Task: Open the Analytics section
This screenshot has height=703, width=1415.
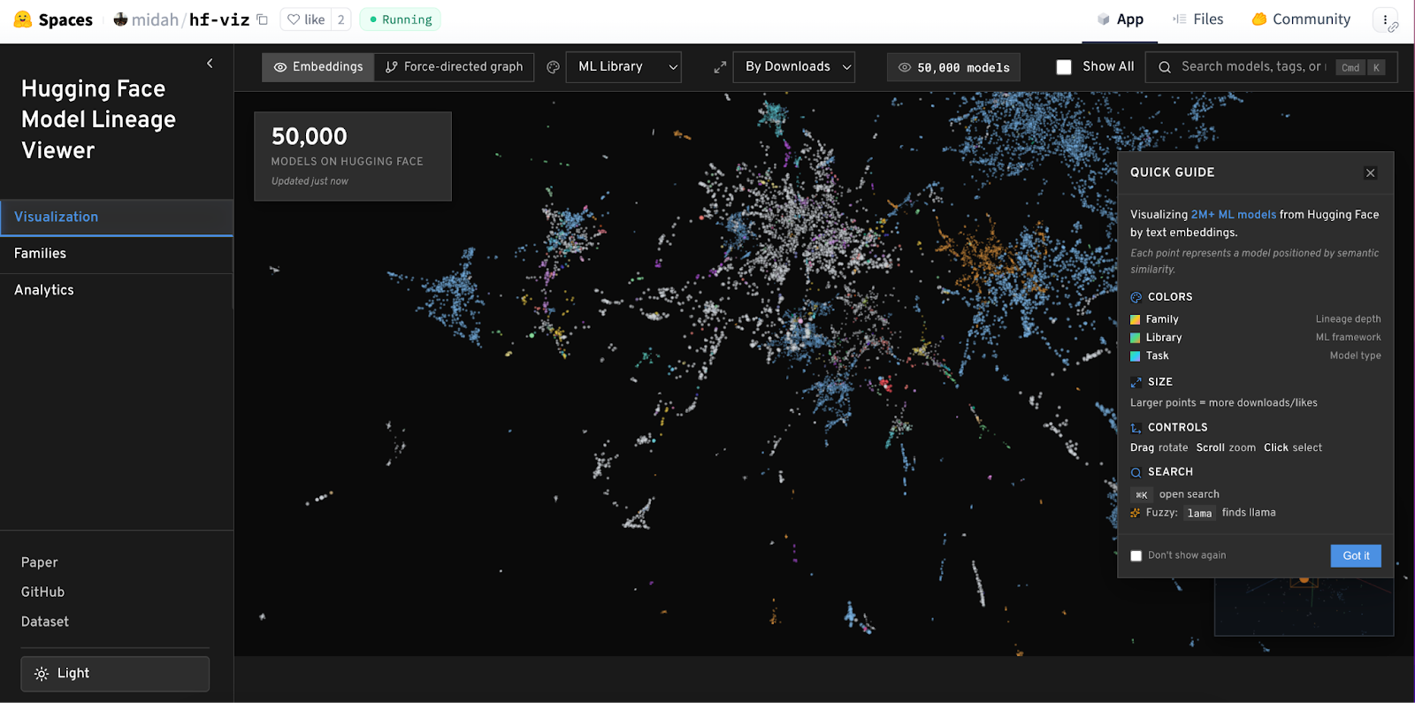Action: click(x=117, y=290)
